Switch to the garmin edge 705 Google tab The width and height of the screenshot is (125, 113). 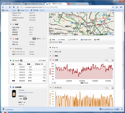coord(34,4)
